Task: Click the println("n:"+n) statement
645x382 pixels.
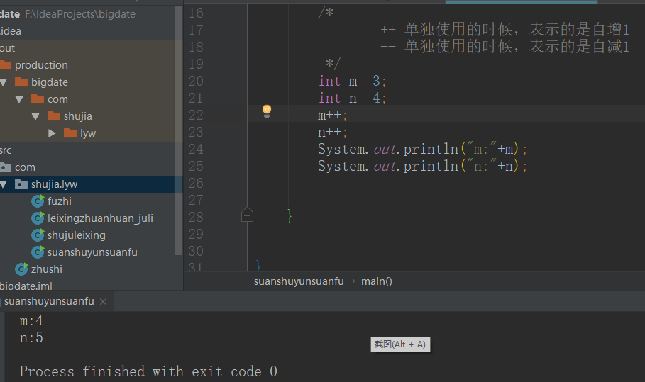Action: (x=422, y=166)
